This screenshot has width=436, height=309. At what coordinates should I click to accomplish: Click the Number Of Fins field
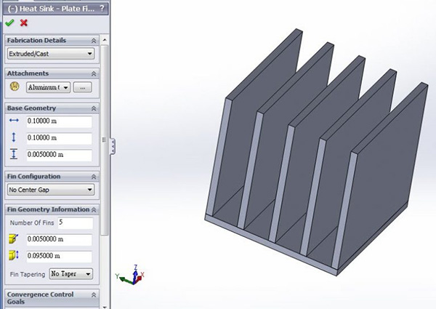tap(76, 223)
